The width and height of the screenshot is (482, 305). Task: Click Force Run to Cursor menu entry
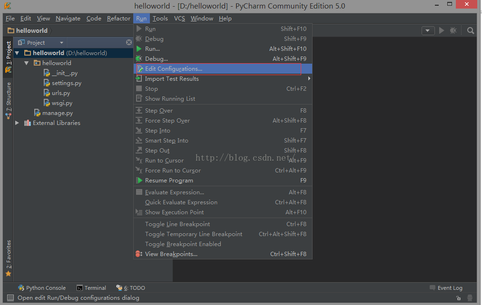pos(223,170)
